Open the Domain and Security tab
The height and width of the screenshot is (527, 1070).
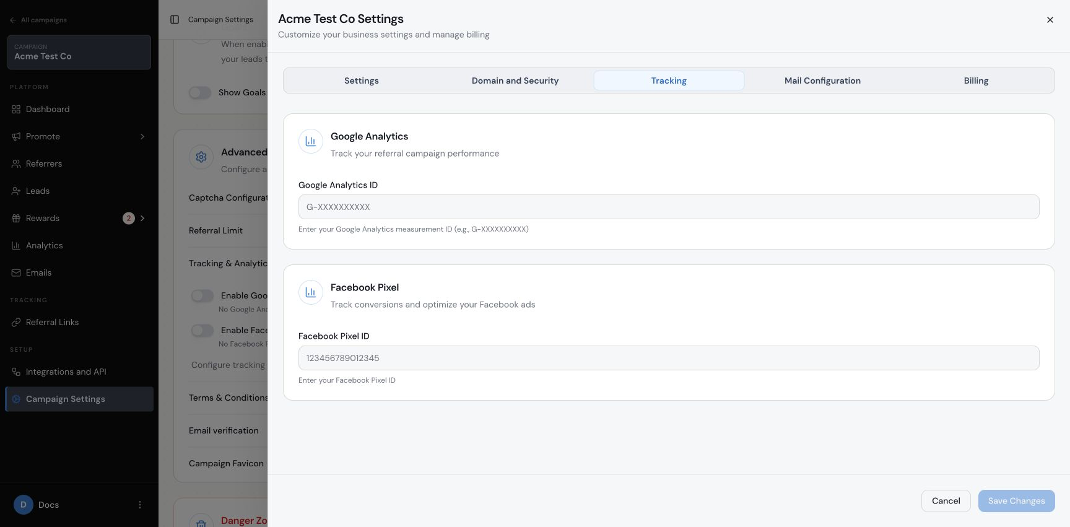pyautogui.click(x=515, y=81)
